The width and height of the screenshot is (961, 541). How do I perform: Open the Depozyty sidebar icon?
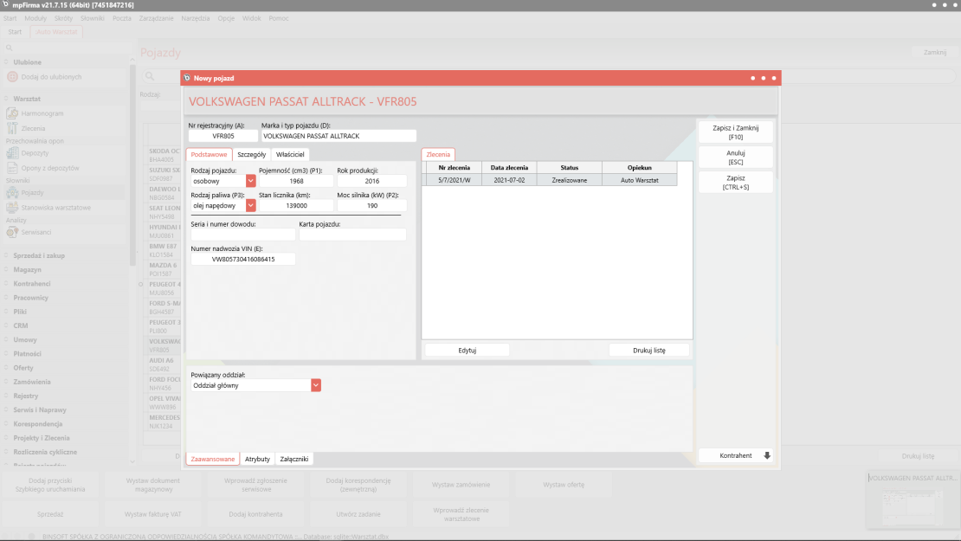(12, 153)
